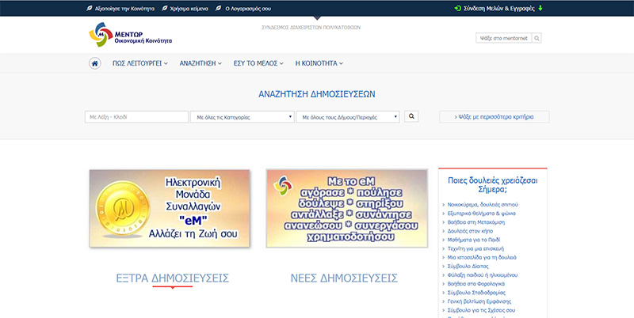Select the ΕΞΤΡΑ ΔΗΜΟΣΙΕΥΣΕΙΣ tab

172,278
